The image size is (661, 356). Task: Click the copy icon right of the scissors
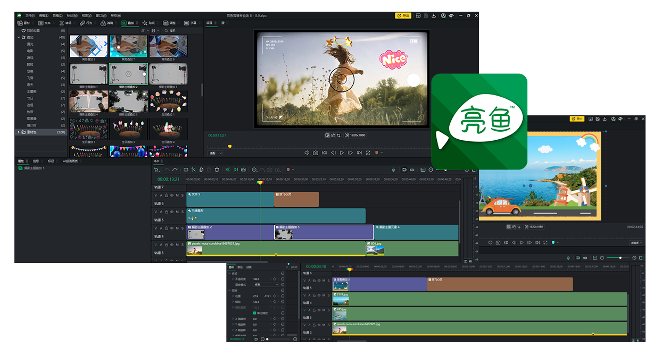201,170
